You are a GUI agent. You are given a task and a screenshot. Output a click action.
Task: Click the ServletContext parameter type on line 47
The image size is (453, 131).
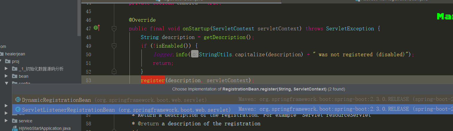(x=233, y=29)
